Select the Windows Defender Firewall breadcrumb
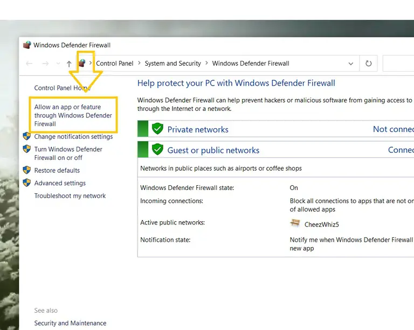The image size is (414, 330). [251, 64]
